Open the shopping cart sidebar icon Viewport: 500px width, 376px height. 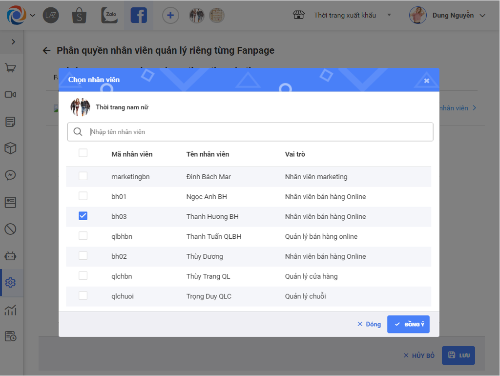[x=11, y=68]
